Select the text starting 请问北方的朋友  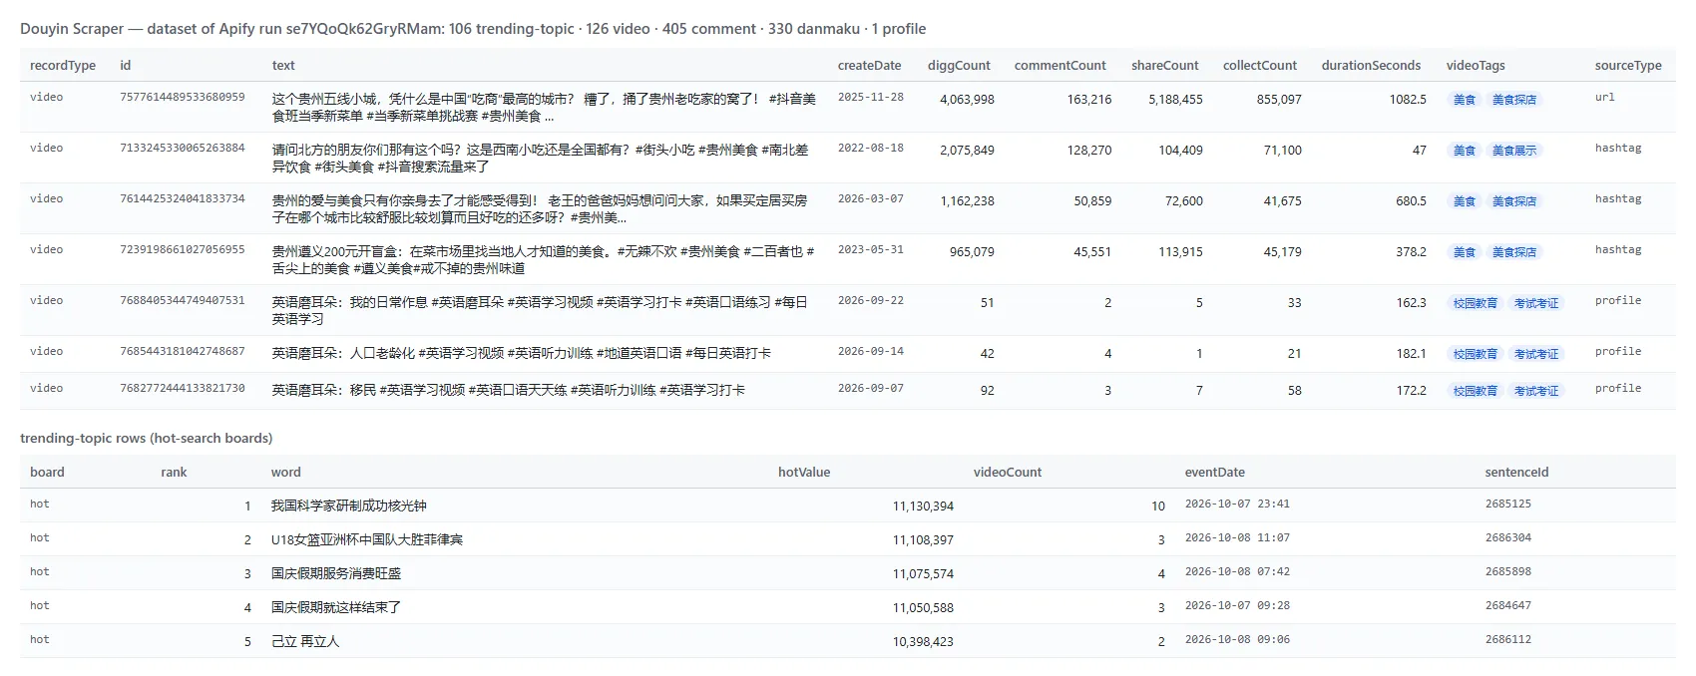coord(540,159)
